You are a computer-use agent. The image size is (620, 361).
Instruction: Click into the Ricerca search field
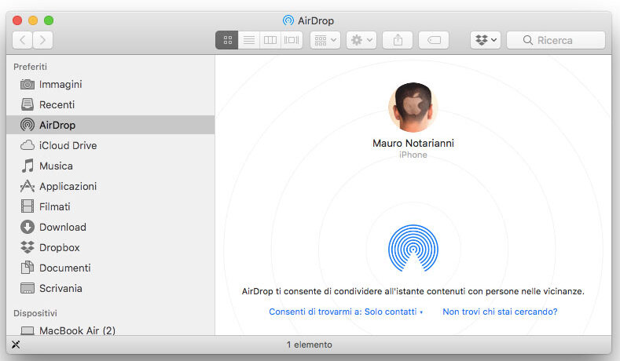(x=556, y=40)
